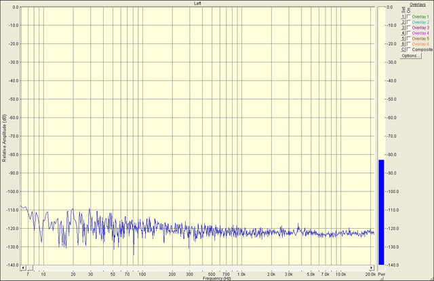Click the cyan Overlay 2 label
The image size is (434, 281).
pyautogui.click(x=420, y=22)
